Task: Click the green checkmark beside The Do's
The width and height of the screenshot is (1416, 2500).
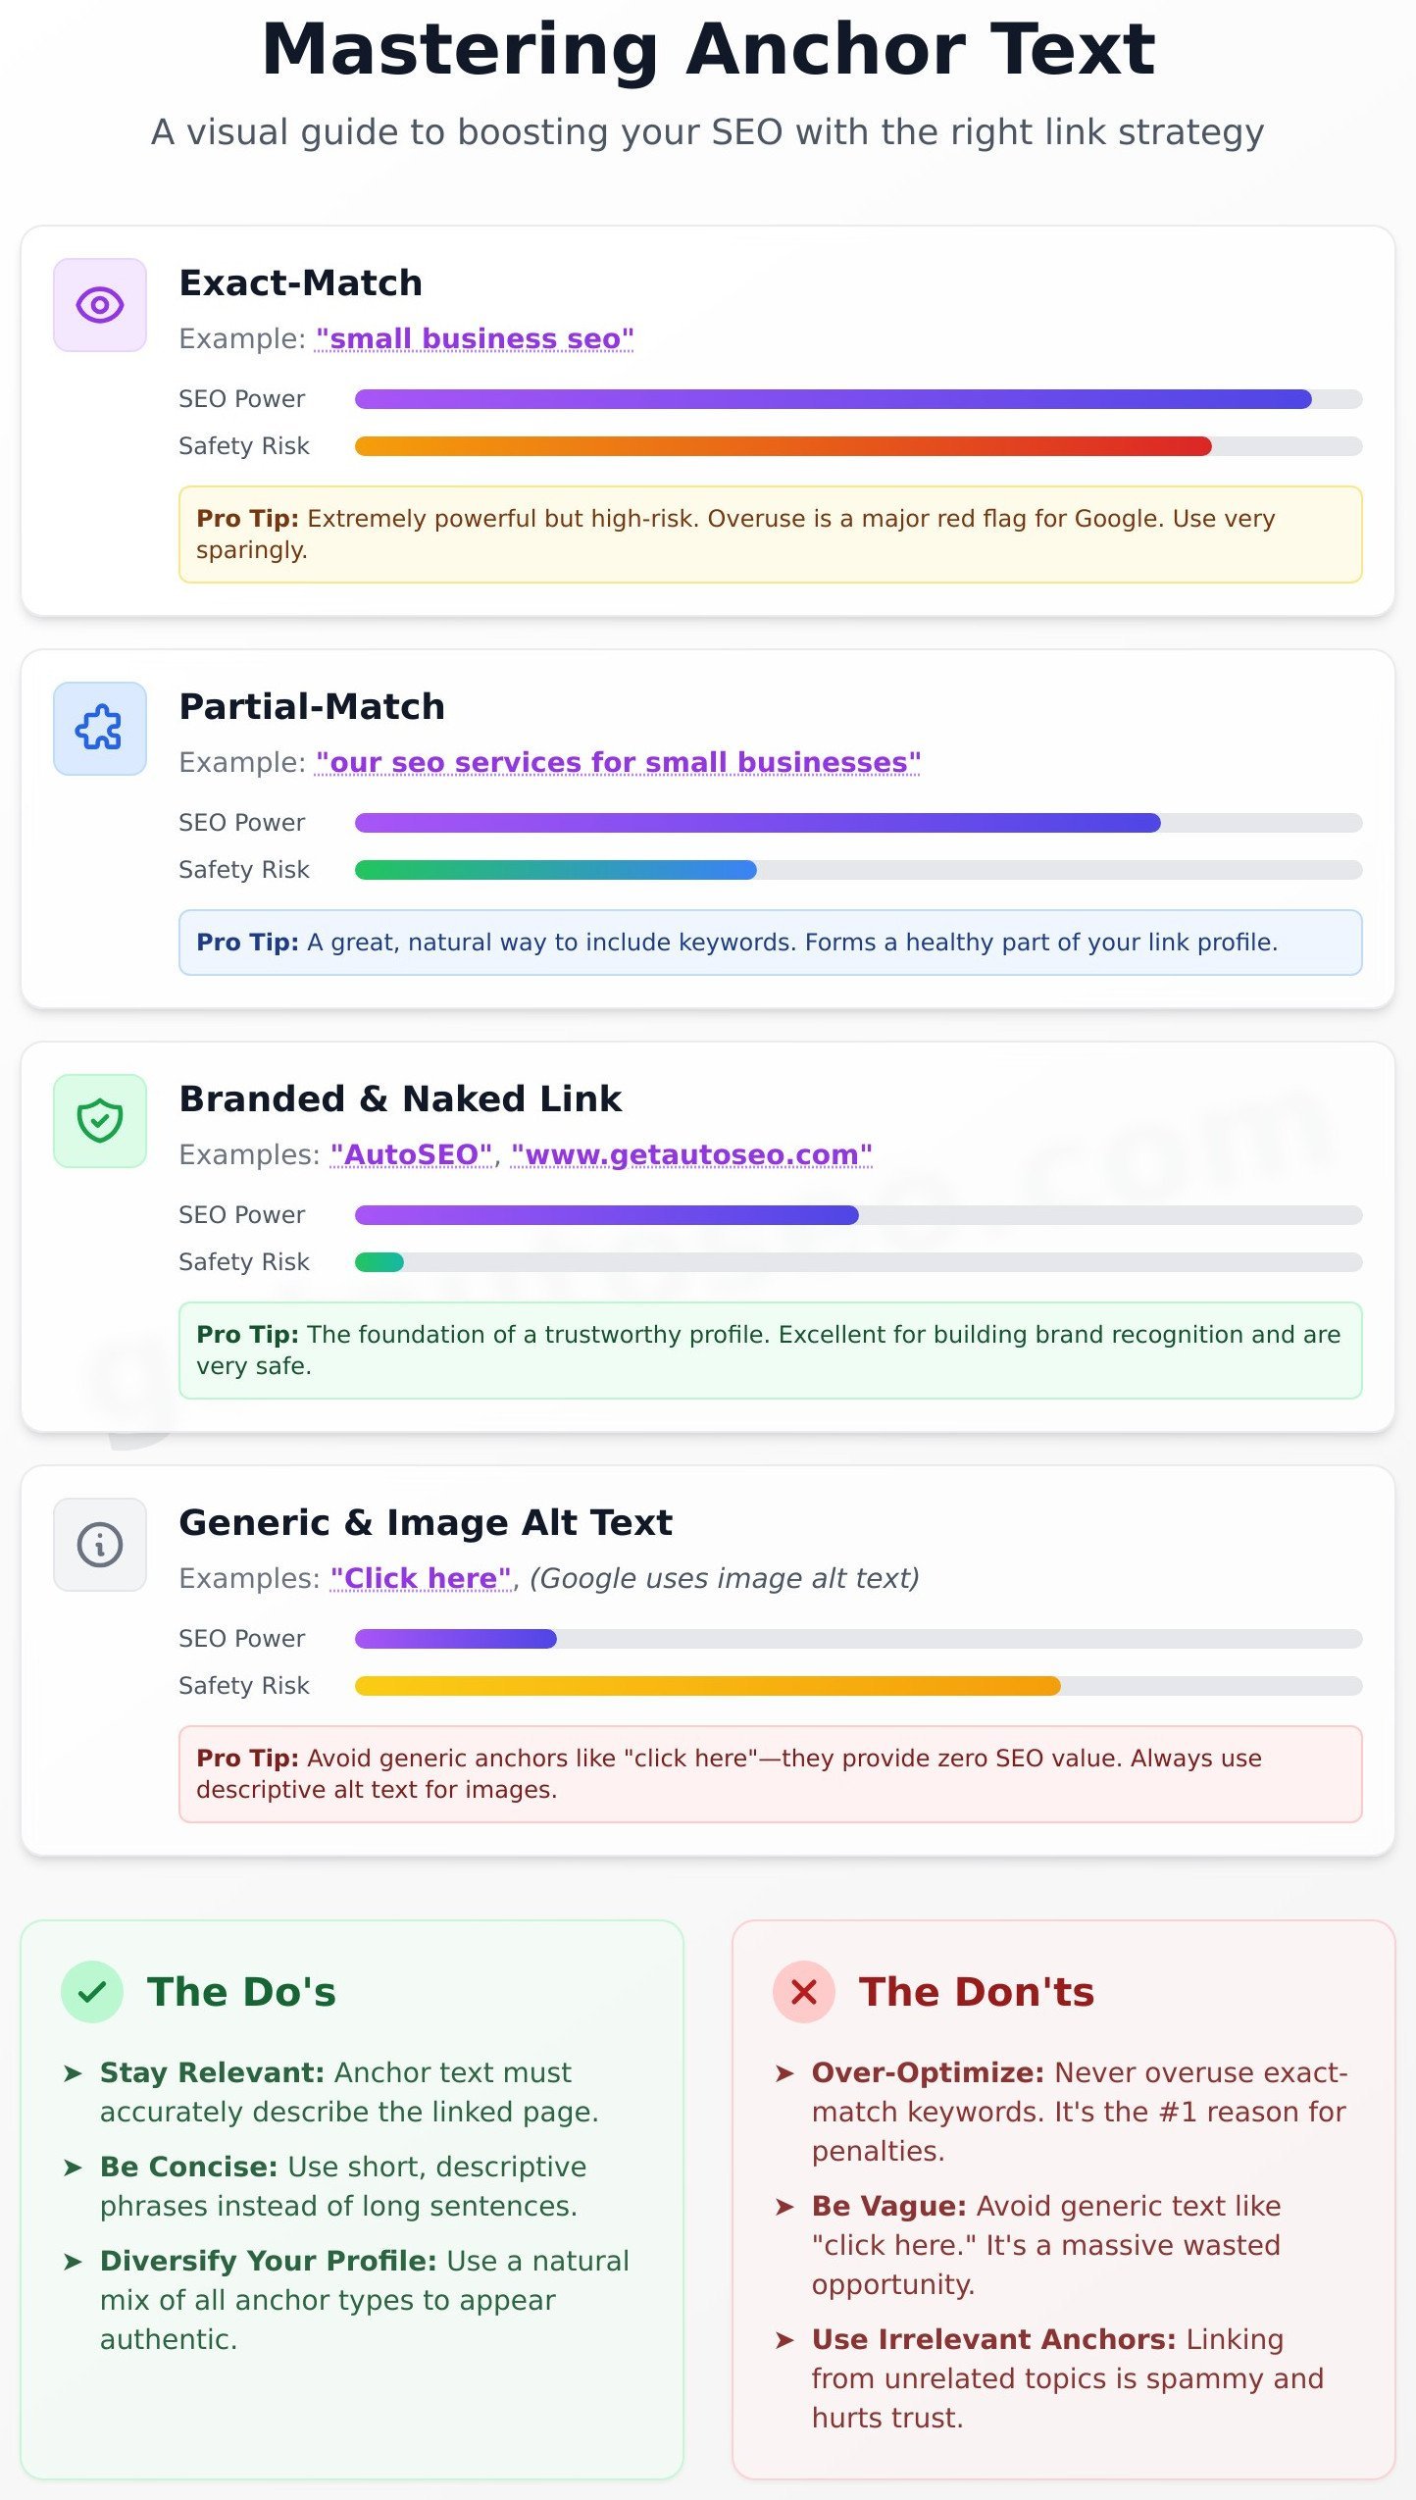Action: tap(92, 1992)
